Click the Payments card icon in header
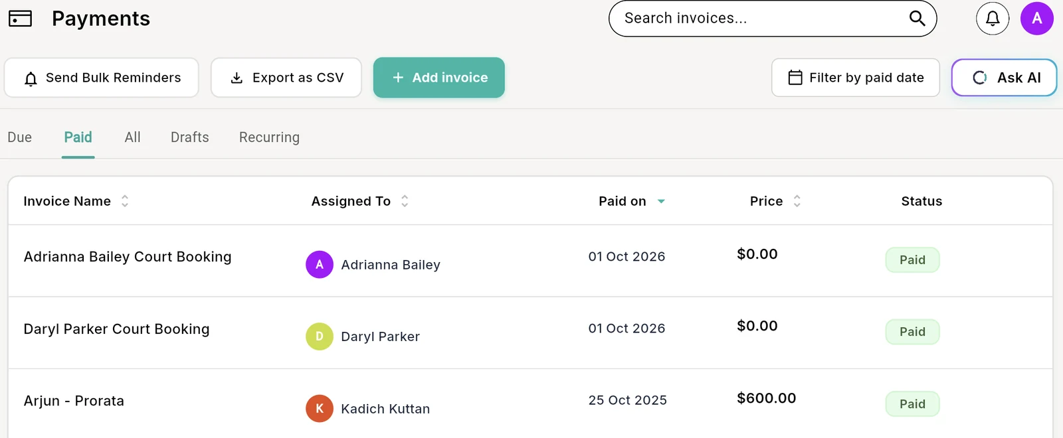Viewport: 1063px width, 438px height. click(20, 19)
